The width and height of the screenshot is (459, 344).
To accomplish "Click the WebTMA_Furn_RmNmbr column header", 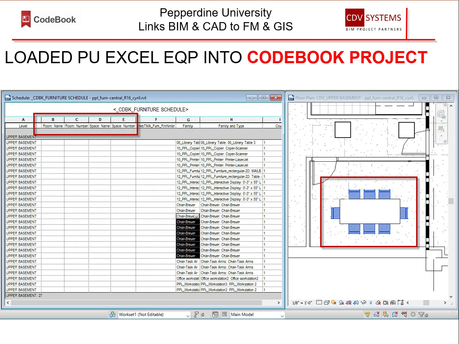I will 156,126.
